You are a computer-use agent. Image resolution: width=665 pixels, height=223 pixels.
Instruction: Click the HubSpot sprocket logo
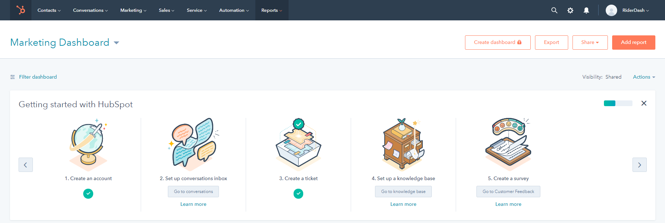[x=21, y=10]
